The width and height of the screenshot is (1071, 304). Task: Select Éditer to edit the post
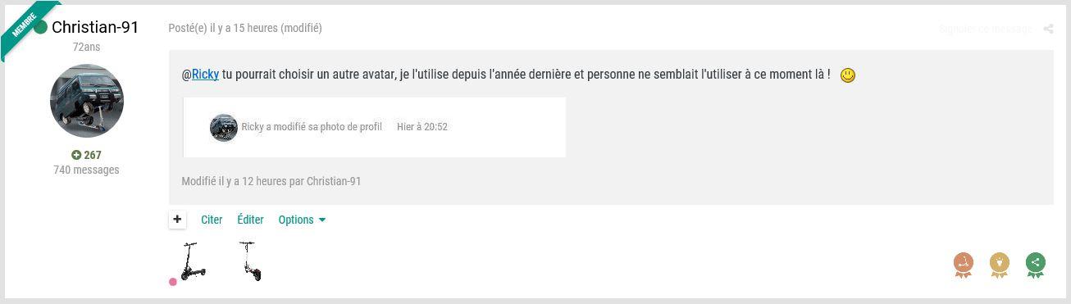click(x=250, y=220)
